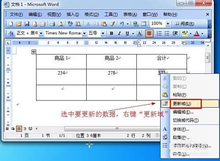Click the New Blank Document icon

coord(11,24)
